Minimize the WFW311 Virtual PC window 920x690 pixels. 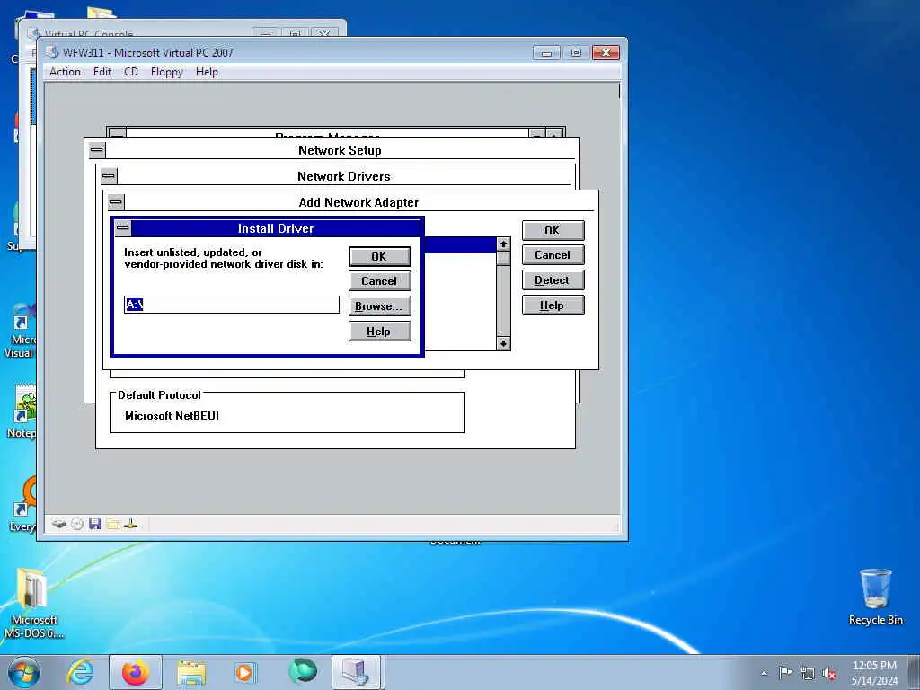pos(546,53)
